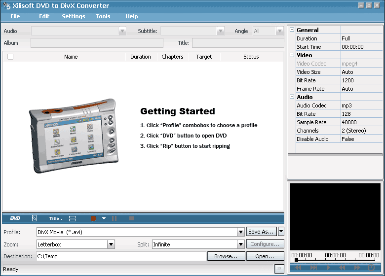The height and width of the screenshot is (276, 385).
Task: Click the red Rip record button
Action: coord(93,218)
